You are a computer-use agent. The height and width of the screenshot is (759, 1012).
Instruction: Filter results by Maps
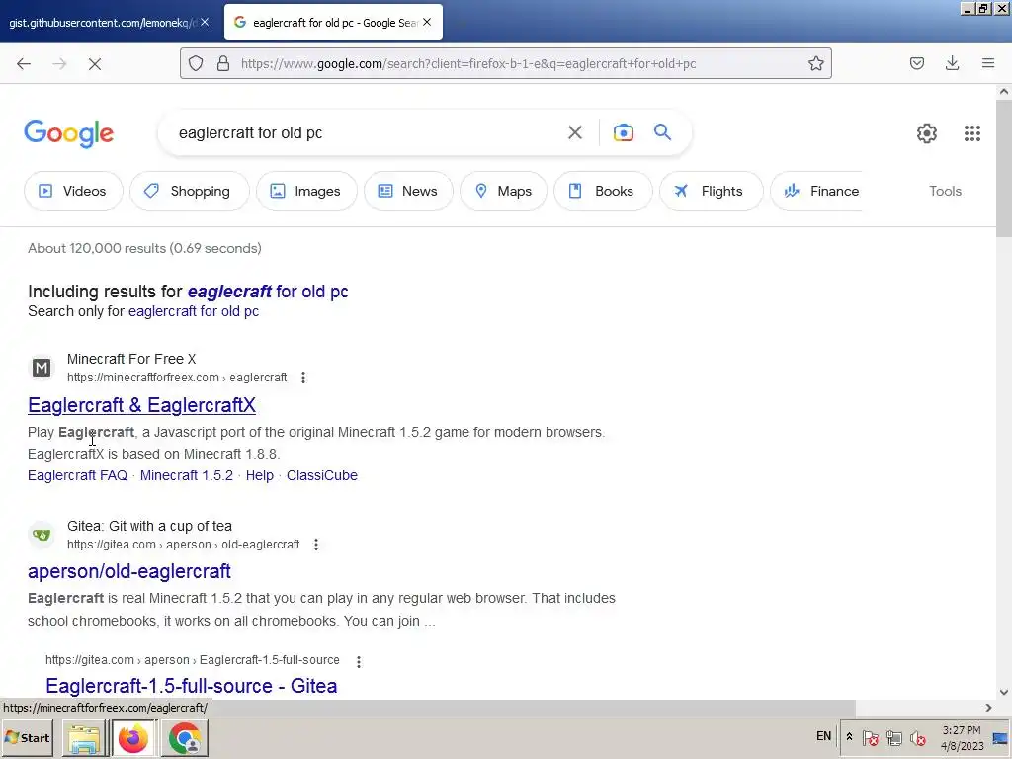coord(503,191)
